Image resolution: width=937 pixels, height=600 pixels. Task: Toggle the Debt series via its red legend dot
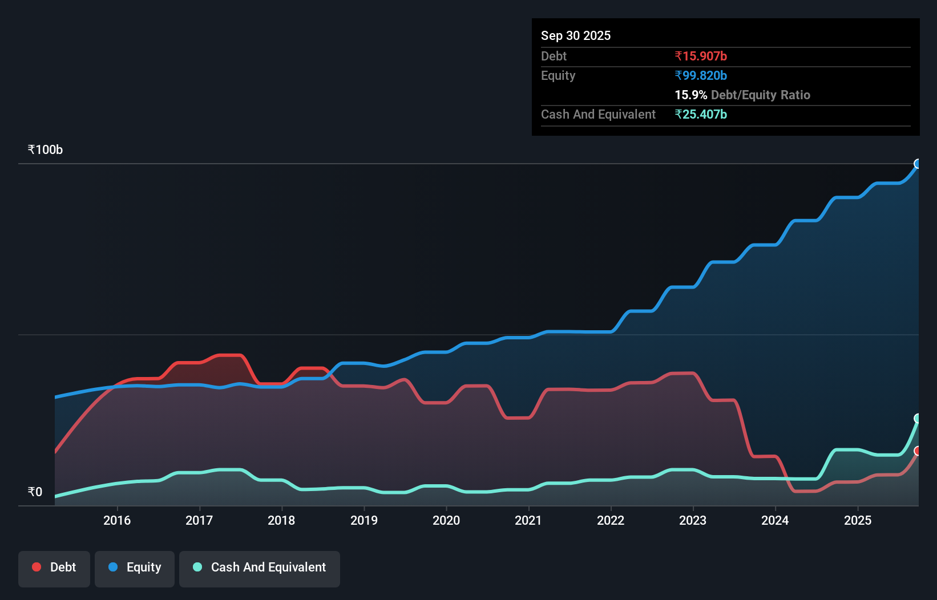coord(37,567)
